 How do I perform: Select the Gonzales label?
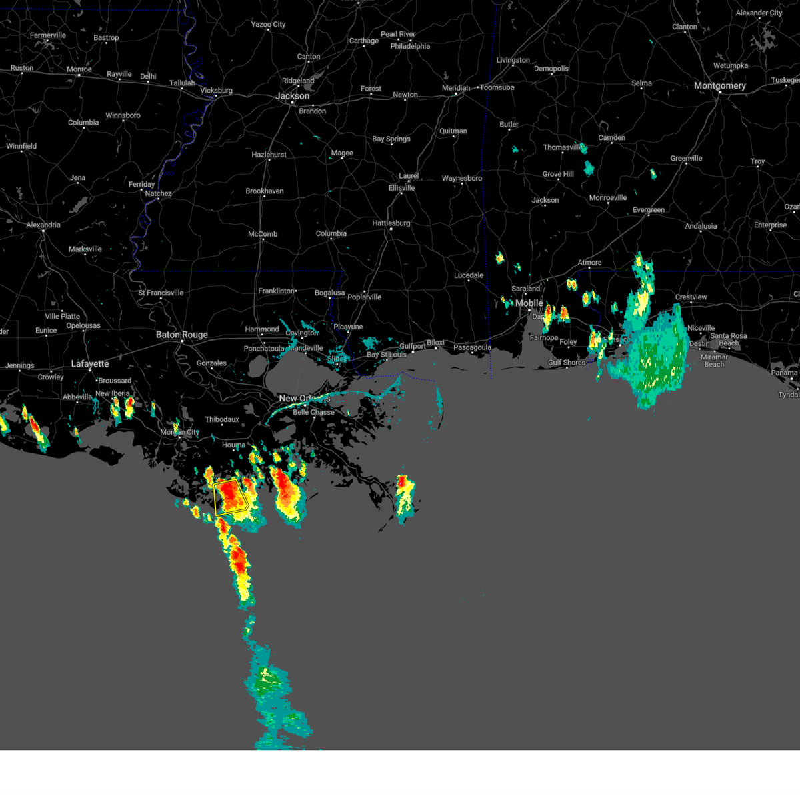coord(211,363)
